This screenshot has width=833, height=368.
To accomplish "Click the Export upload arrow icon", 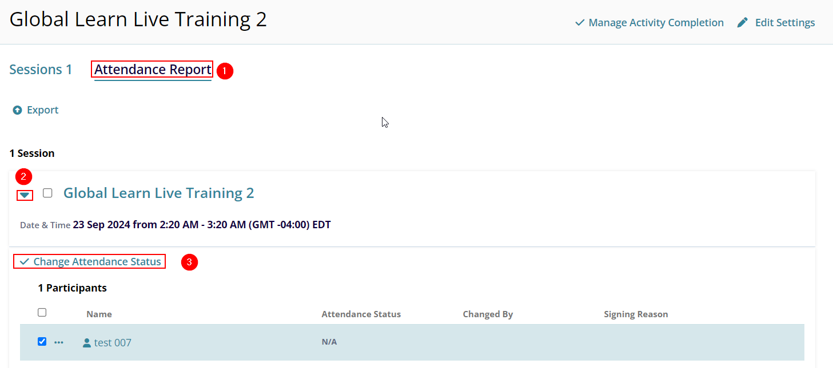I will pos(18,110).
